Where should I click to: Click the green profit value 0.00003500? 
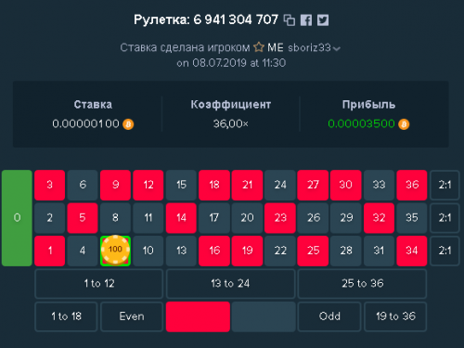[x=361, y=124]
